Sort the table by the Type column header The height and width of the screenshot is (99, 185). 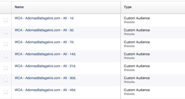(128, 7)
